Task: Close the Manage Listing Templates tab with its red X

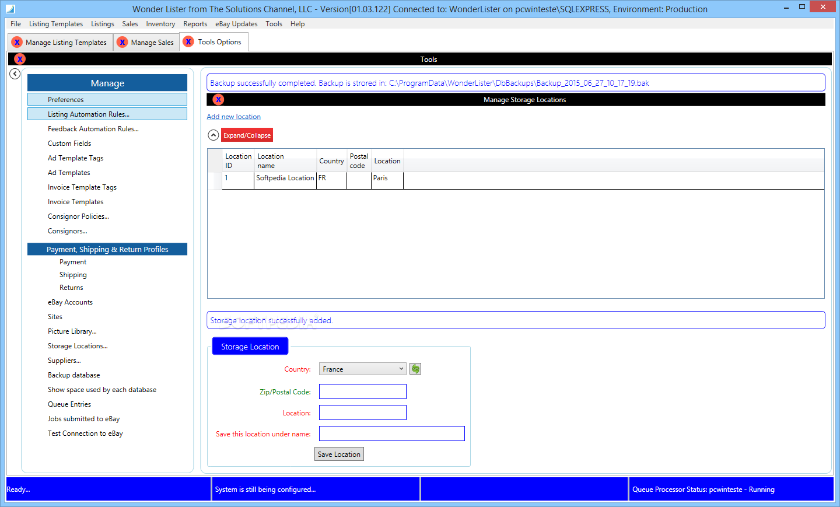Action: point(17,42)
